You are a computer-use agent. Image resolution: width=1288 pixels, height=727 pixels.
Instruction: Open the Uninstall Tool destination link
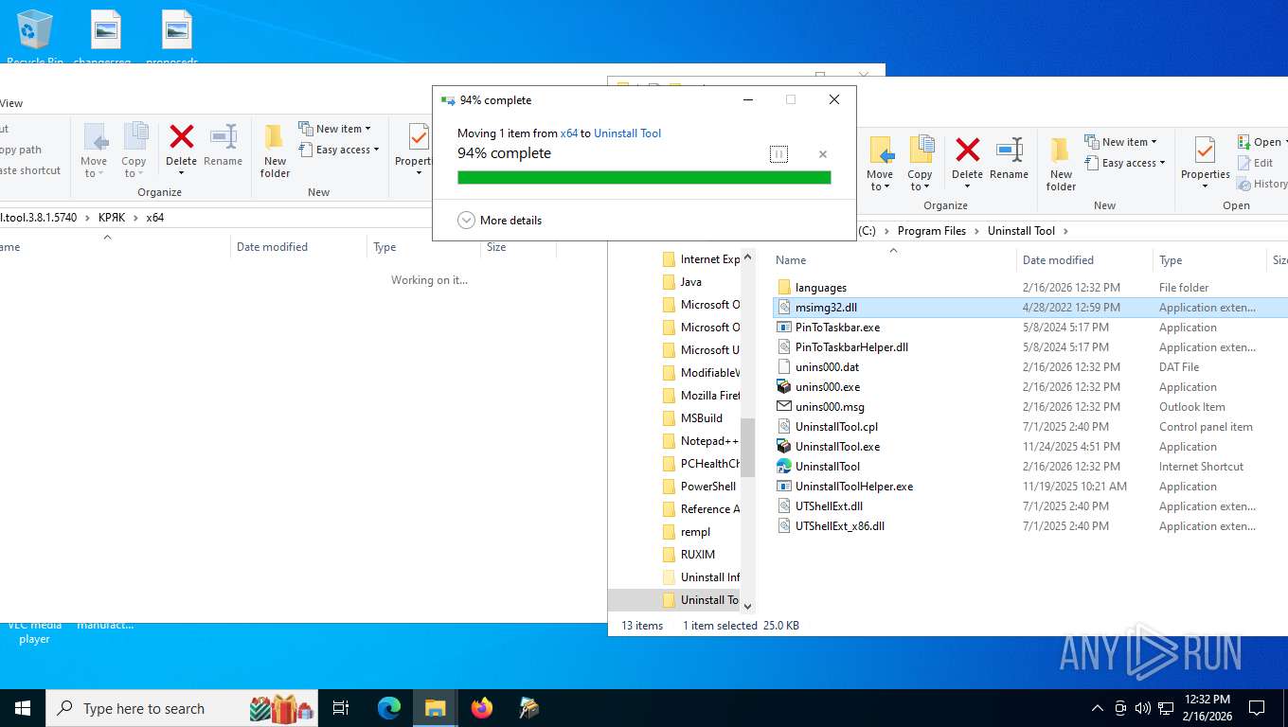627,133
